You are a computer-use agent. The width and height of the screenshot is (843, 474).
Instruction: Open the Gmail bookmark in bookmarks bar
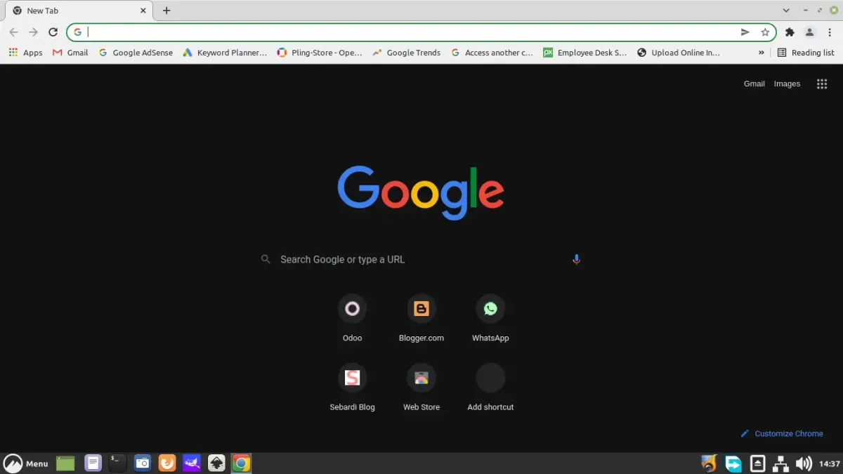point(70,53)
